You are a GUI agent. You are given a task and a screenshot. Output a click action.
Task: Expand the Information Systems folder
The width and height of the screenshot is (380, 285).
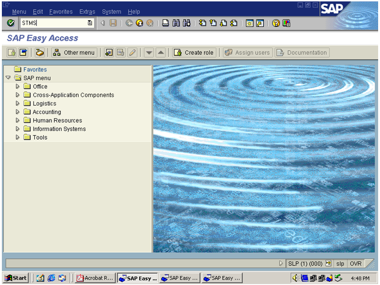[x=17, y=129]
